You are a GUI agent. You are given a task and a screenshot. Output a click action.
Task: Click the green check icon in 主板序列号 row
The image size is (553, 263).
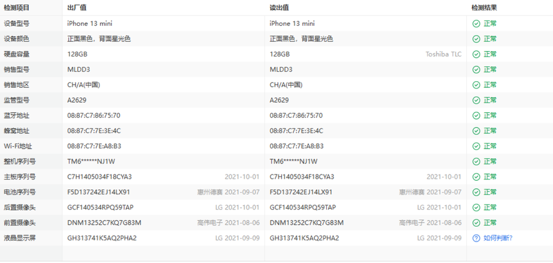click(x=476, y=176)
